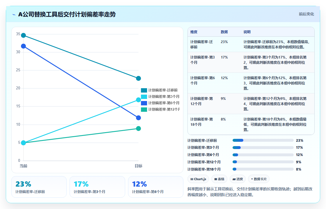Image resolution: width=326 pixels, height=209 pixels.
Task: Click teal data point at 35 on 当前
Action: (x=24, y=35)
